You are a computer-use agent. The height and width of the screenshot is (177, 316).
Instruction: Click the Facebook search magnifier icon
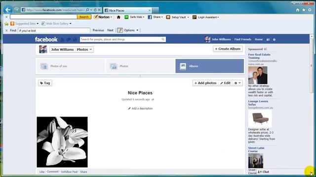point(163,39)
